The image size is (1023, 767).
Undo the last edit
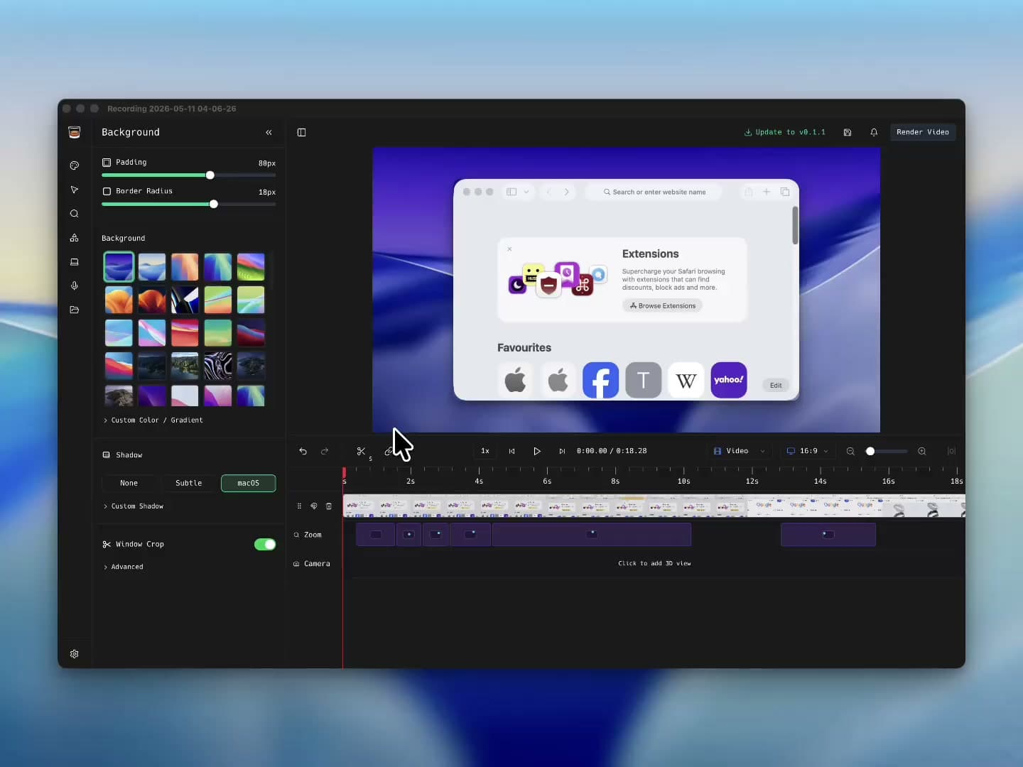tap(303, 451)
